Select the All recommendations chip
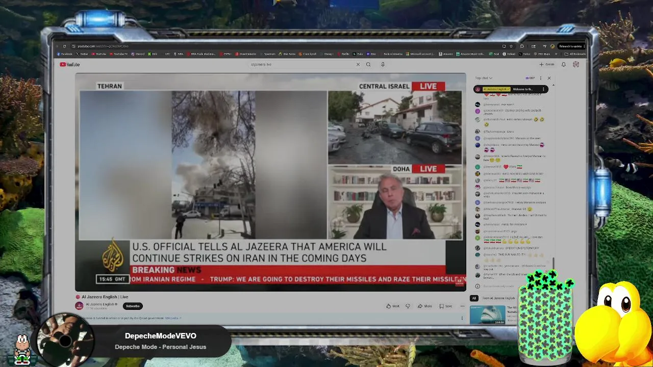The height and width of the screenshot is (367, 653). pos(474,298)
